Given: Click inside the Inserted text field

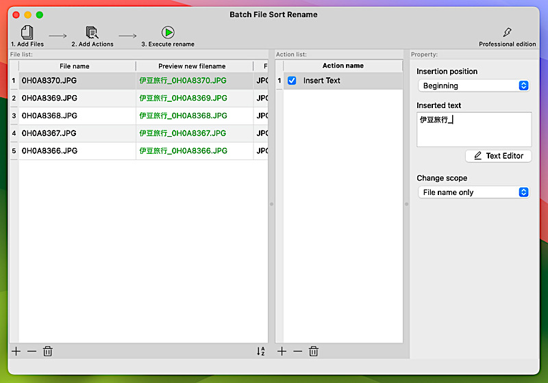Looking at the screenshot, I should coord(473,130).
